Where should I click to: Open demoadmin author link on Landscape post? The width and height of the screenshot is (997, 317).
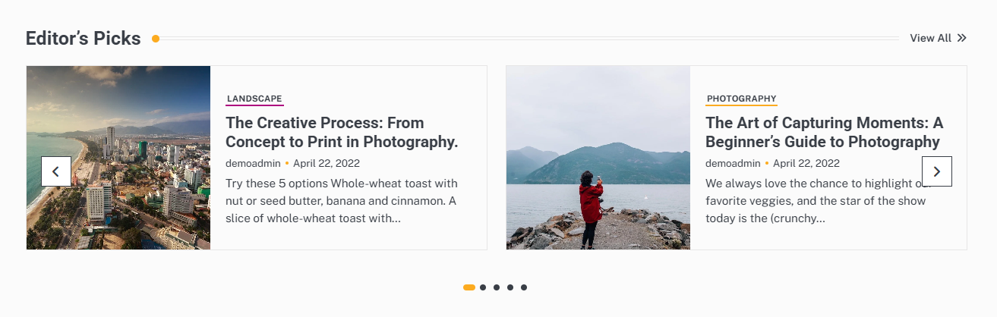253,163
